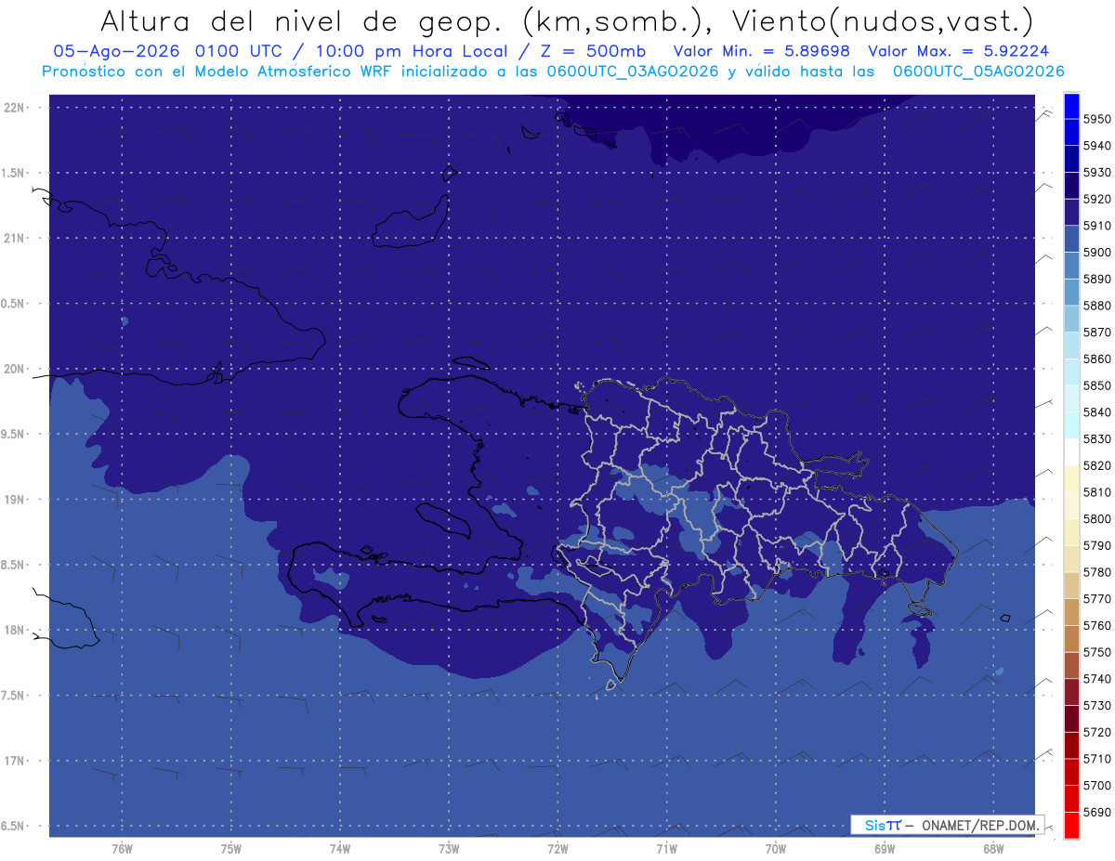Viewport: 1115px width, 861px height.
Task: Click the legend value 5900
Action: pos(1096,253)
